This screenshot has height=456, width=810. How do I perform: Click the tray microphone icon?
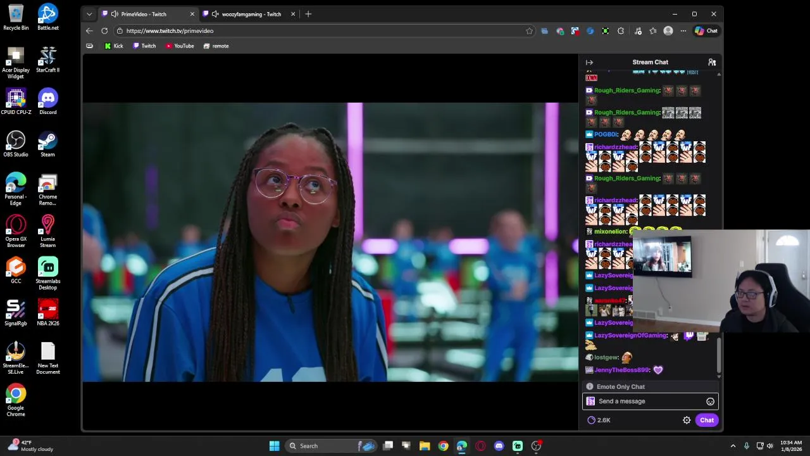[747, 446]
